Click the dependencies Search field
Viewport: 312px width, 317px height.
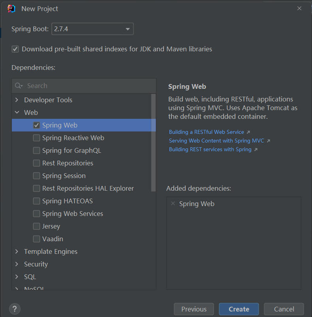pyautogui.click(x=84, y=86)
